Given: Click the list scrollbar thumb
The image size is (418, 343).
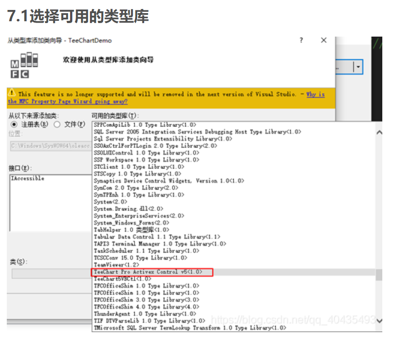Looking at the screenshot, I should pos(379,274).
